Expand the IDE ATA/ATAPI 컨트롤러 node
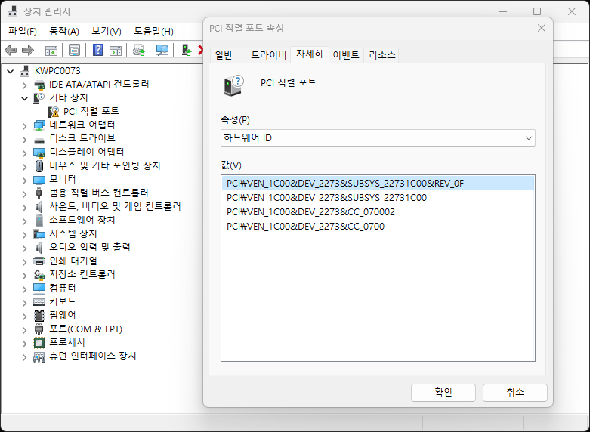Viewport: 590px width, 432px height. [24, 85]
